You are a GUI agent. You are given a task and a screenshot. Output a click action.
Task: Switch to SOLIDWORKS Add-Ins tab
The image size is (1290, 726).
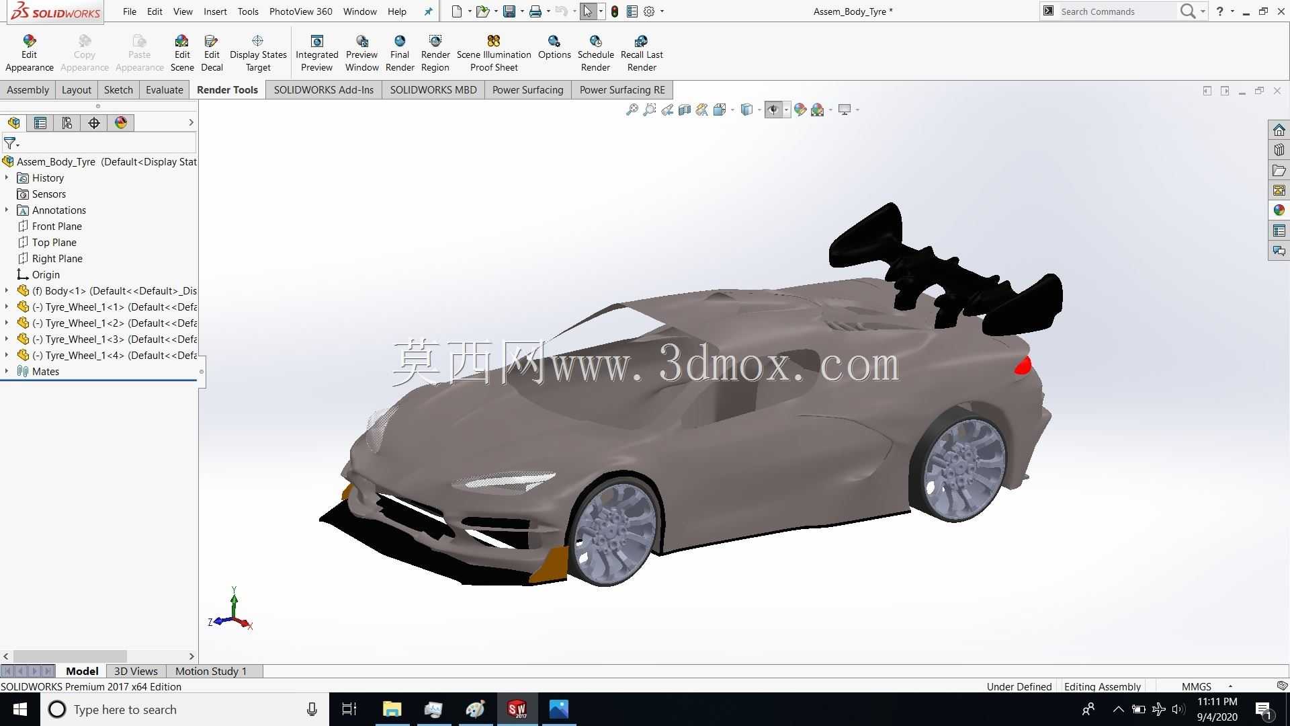[x=324, y=90]
